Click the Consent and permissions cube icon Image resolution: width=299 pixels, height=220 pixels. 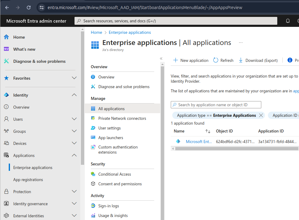(93, 184)
